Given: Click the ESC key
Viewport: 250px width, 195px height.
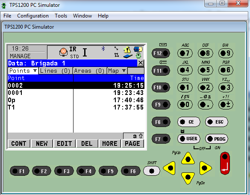Looking at the screenshot, I should pos(217,122).
